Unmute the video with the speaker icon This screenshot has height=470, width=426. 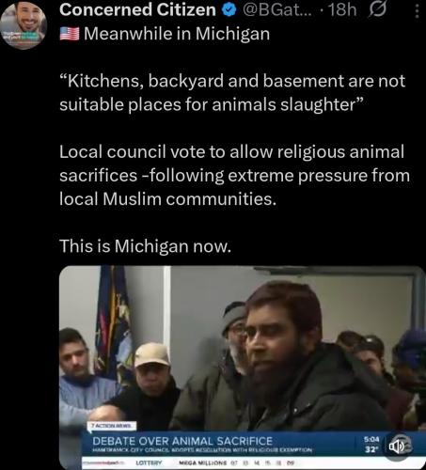397,446
